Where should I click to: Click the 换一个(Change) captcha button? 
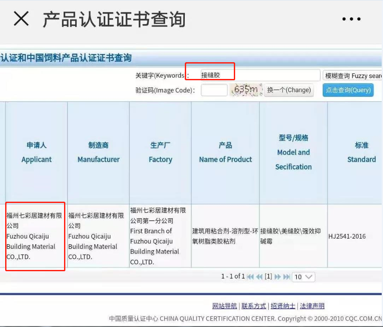click(x=289, y=90)
